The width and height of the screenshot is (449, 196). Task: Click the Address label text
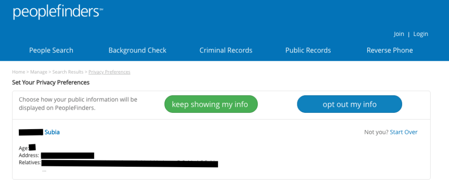tap(29, 155)
